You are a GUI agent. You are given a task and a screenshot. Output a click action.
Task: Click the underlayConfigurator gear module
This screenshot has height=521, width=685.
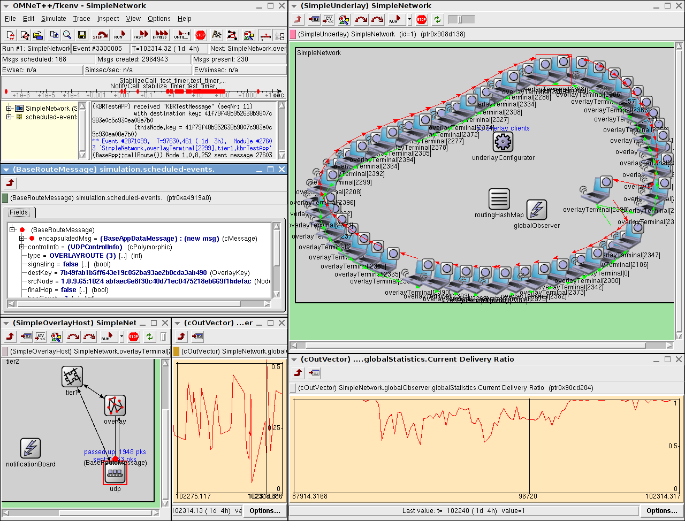click(503, 141)
